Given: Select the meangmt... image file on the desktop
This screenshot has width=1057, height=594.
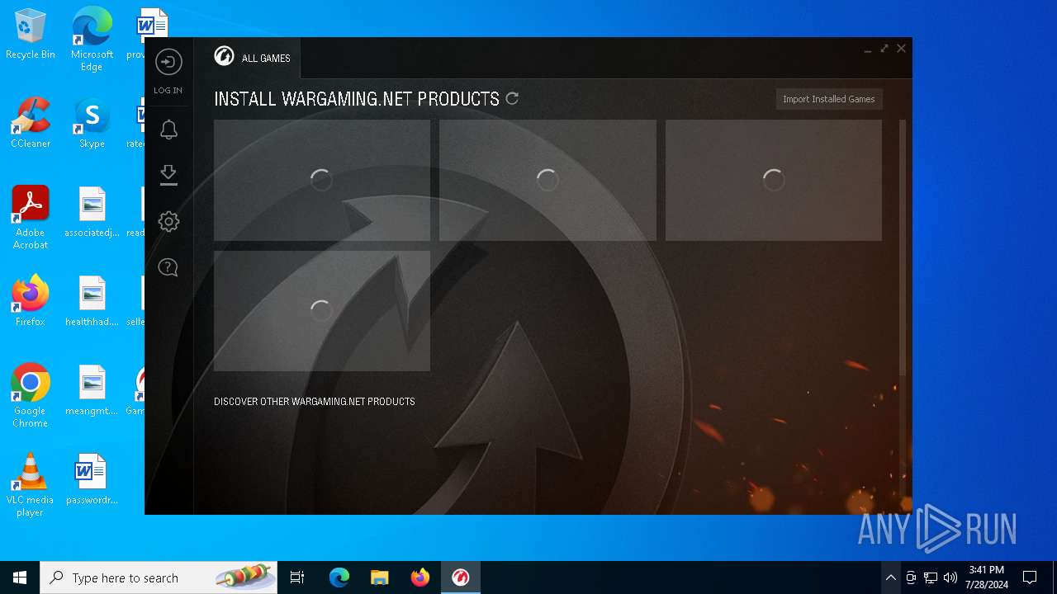Looking at the screenshot, I should tap(92, 390).
